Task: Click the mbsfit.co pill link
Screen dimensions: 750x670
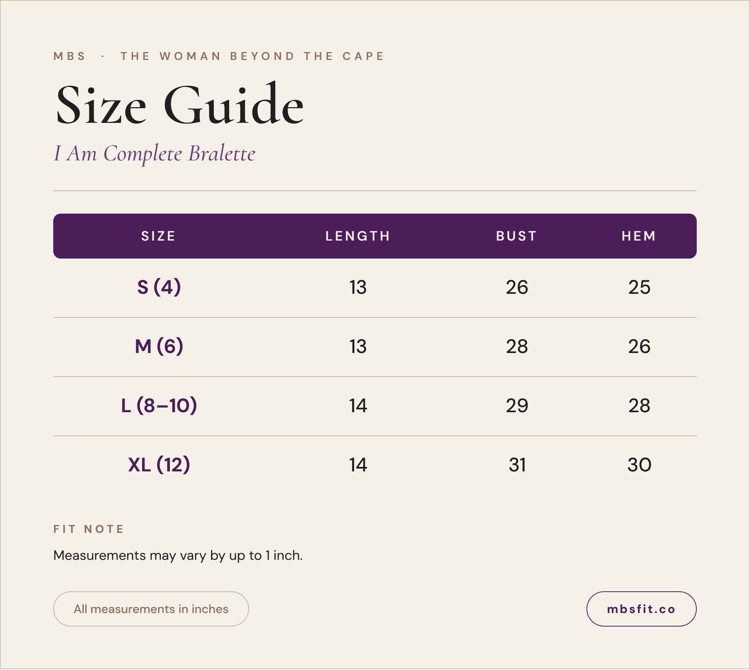Action: [641, 609]
